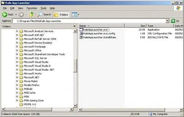Expand the MSN Gaming Zone node
The width and height of the screenshot is (184, 117).
[x=17, y=100]
